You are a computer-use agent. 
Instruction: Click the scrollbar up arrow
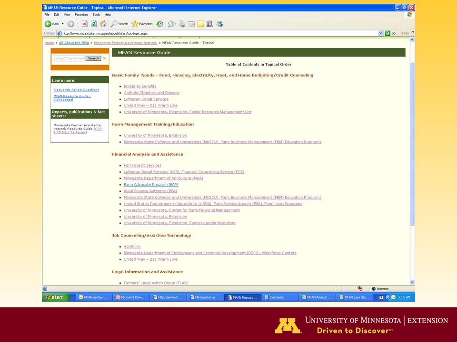coord(412,40)
